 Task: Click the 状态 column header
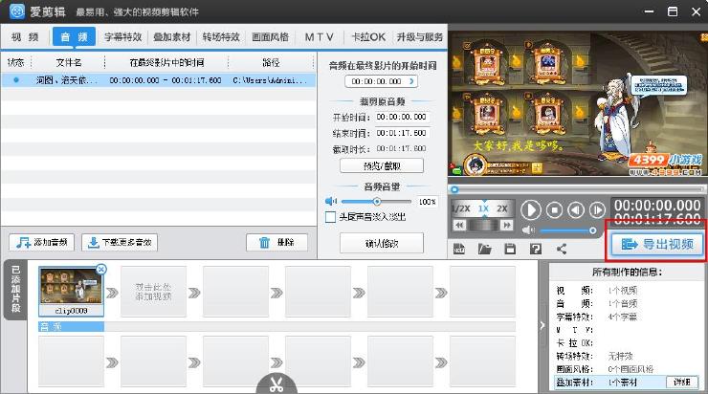[16, 62]
